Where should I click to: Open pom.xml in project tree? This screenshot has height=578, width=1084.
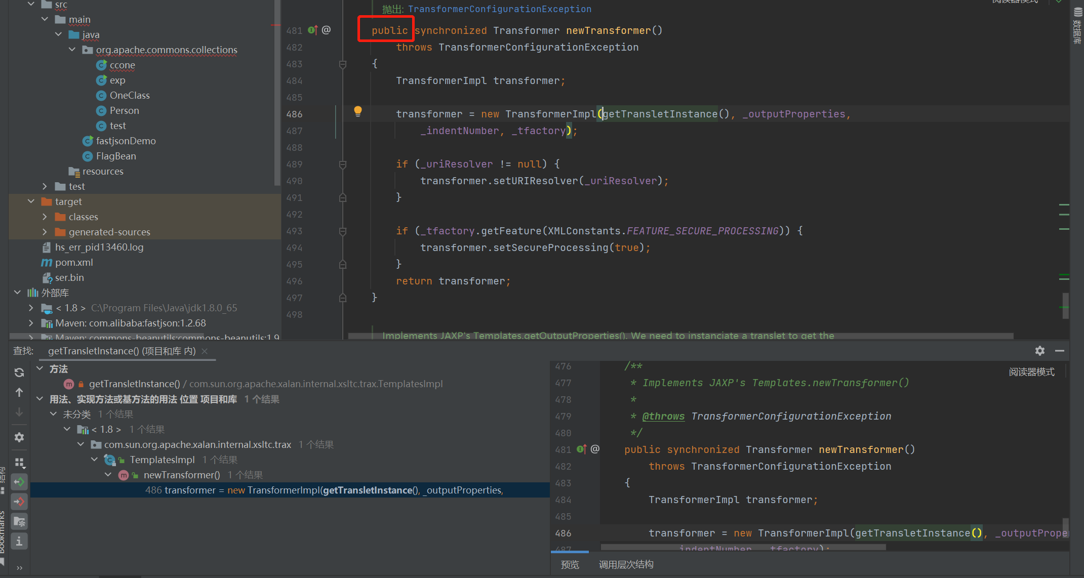[x=74, y=262]
